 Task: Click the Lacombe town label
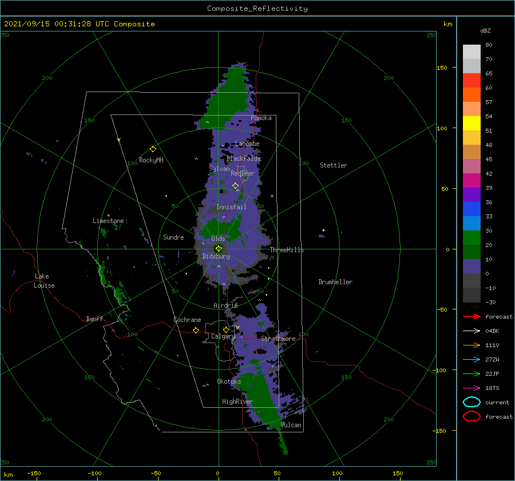(247, 144)
